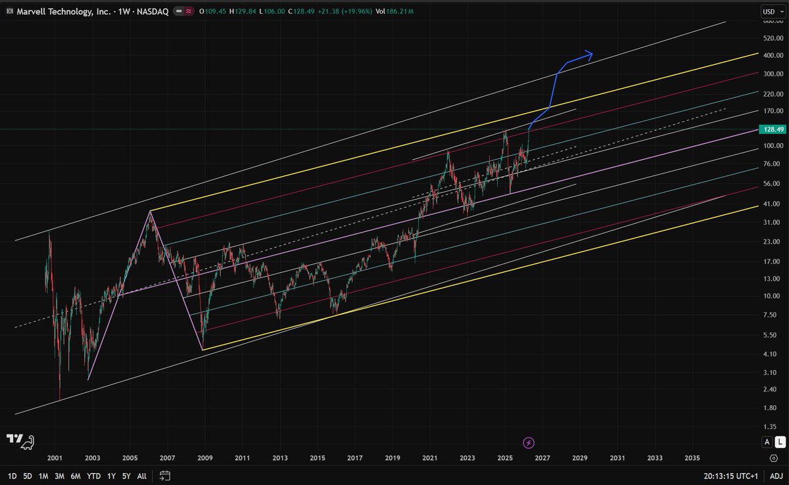
Task: Select the 6M date range
Action: pos(76,475)
